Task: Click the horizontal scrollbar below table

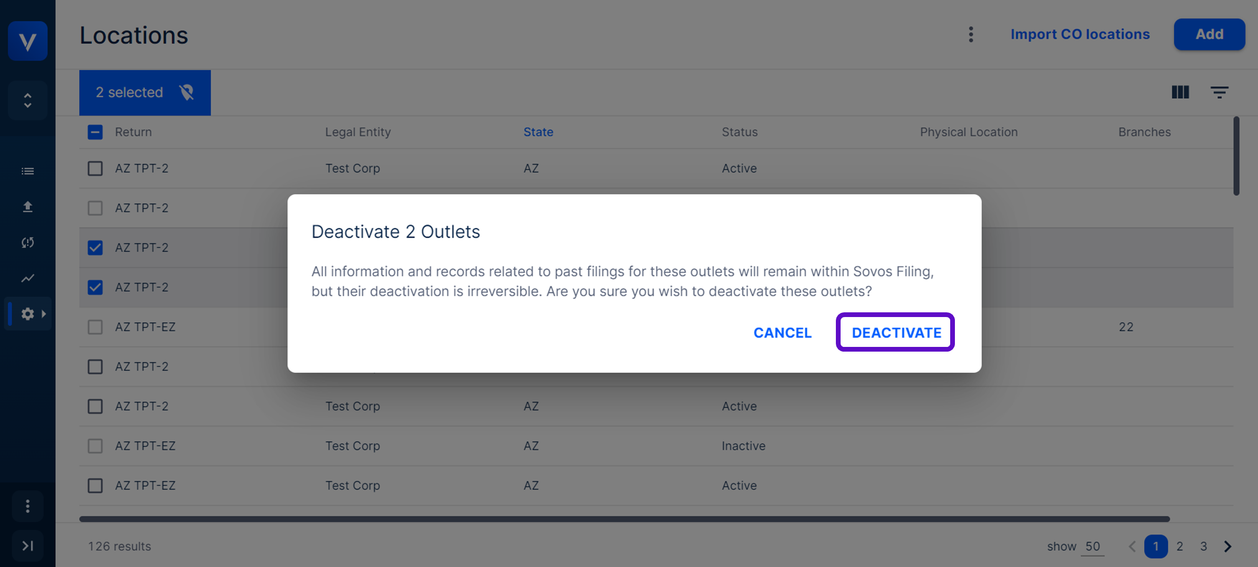Action: 624,519
